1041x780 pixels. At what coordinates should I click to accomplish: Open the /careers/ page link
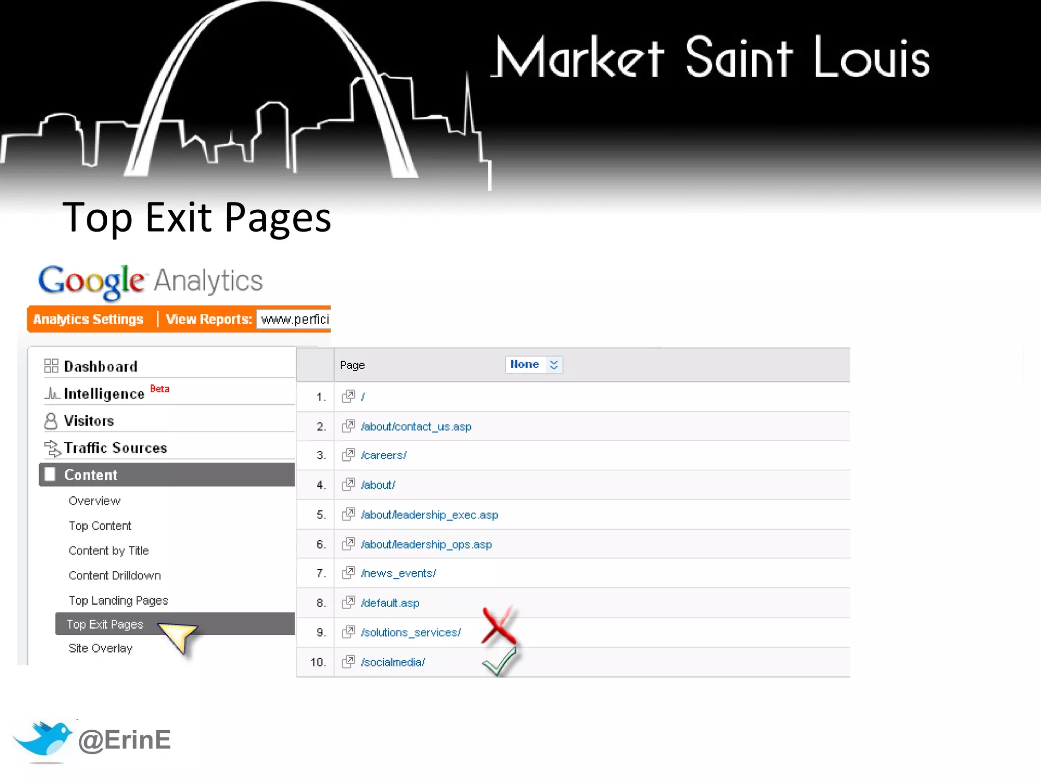point(383,455)
